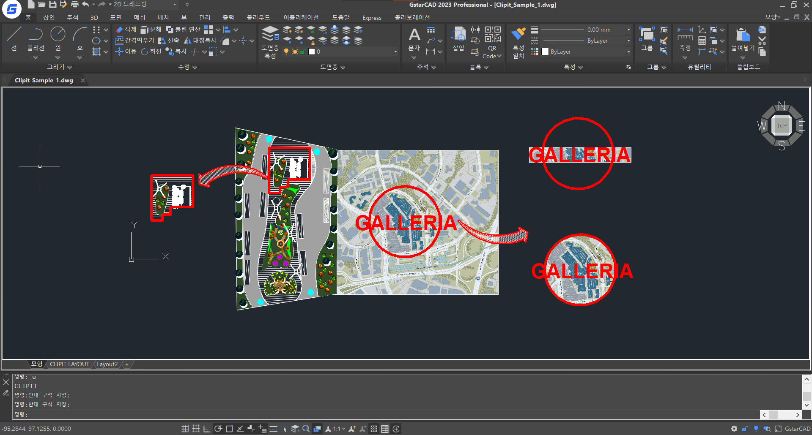Open the 3D ribbon tab
Image resolution: width=812 pixels, height=435 pixels.
tap(94, 17)
